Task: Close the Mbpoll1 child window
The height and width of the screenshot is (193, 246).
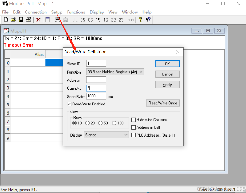Action: click(219, 31)
